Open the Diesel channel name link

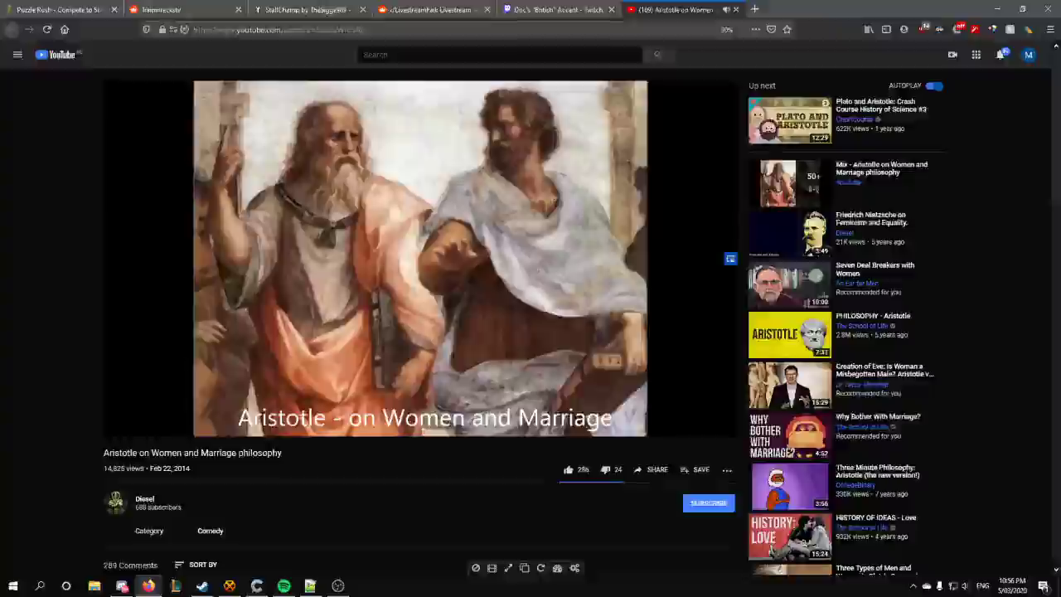pos(144,499)
